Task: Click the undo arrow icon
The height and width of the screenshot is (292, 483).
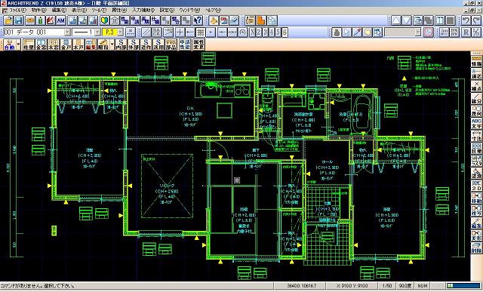Action: [466, 20]
